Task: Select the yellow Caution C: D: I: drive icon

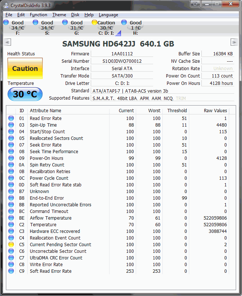Action: point(94,22)
